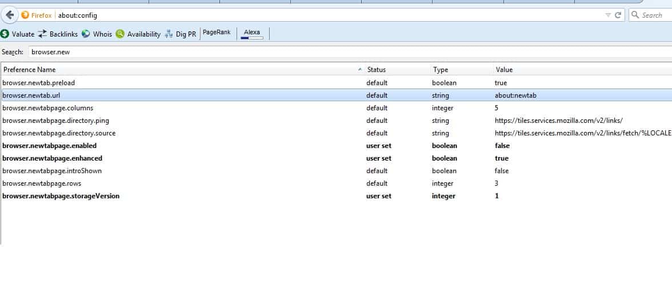672x288 pixels.
Task: Sort the list by Status column
Action: (x=377, y=70)
